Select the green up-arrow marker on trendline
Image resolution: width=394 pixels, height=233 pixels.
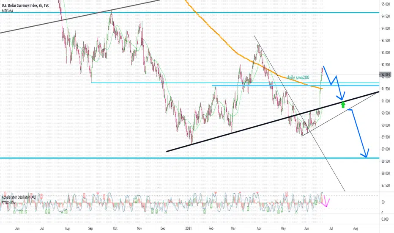tap(343, 105)
